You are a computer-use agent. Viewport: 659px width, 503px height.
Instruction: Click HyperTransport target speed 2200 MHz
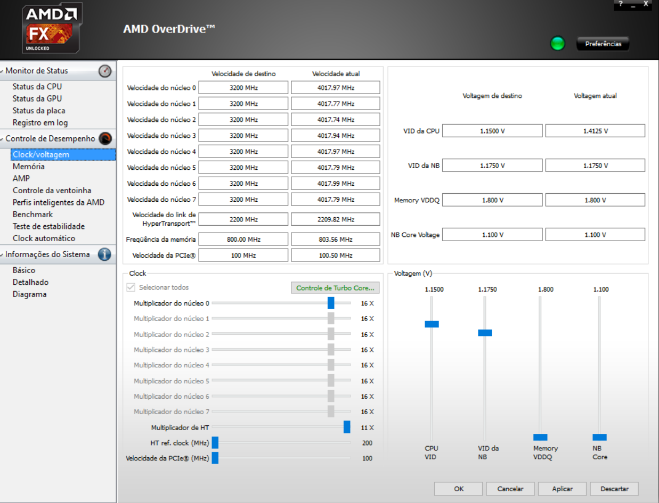coord(243,219)
